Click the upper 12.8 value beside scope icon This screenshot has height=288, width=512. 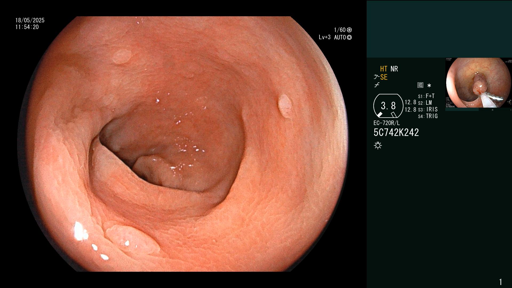pyautogui.click(x=410, y=102)
